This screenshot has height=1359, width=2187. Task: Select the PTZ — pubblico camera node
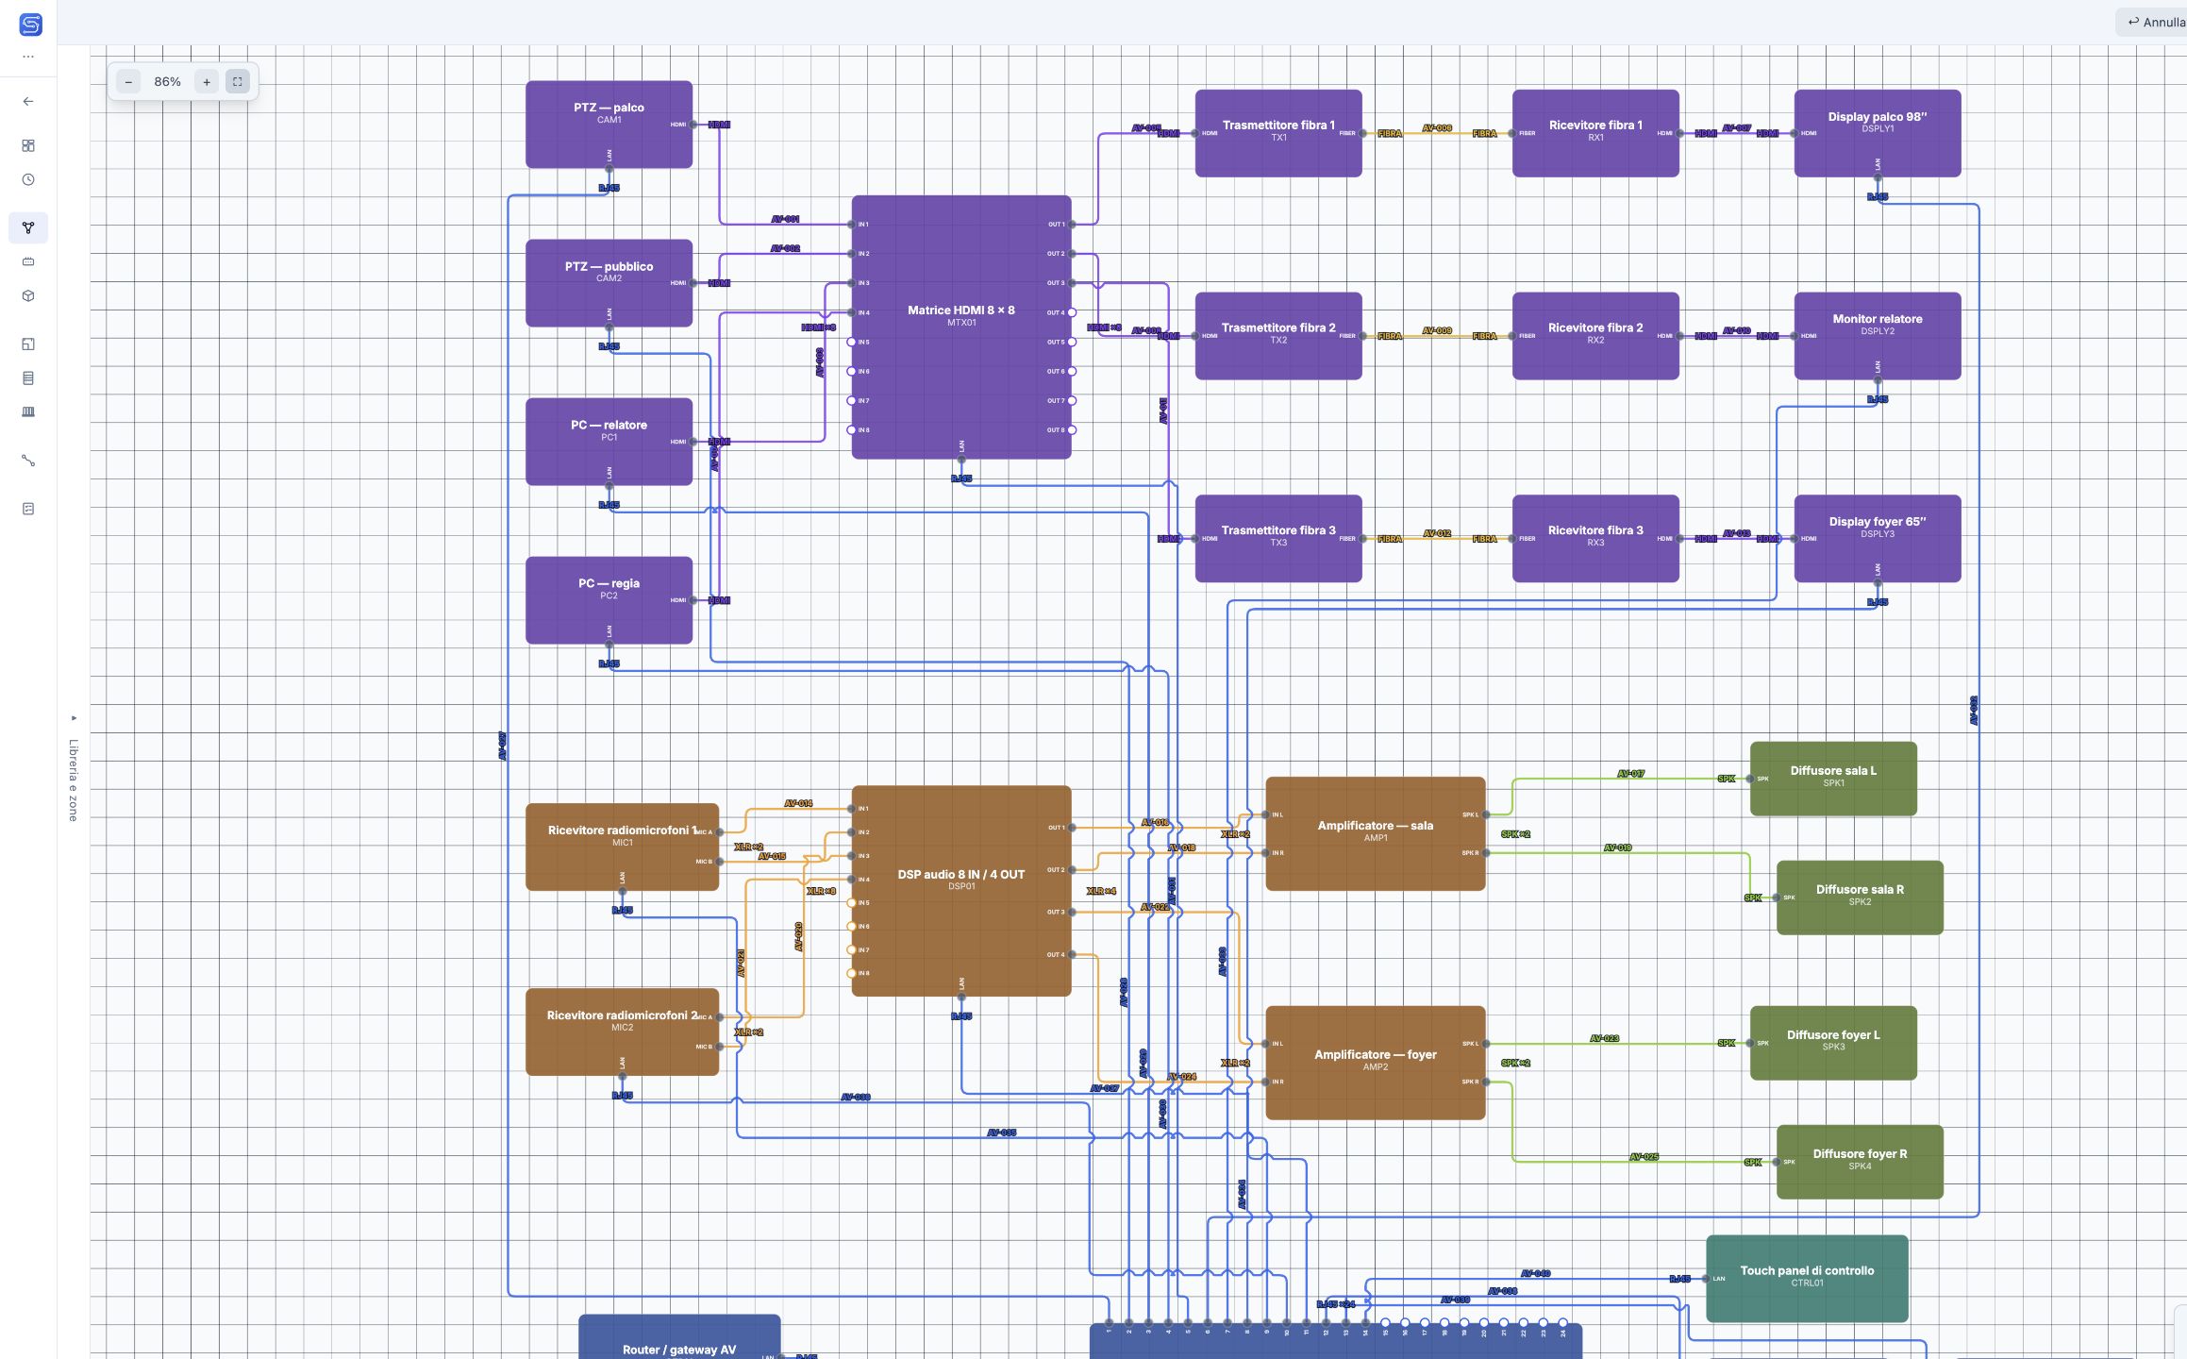[x=609, y=283]
